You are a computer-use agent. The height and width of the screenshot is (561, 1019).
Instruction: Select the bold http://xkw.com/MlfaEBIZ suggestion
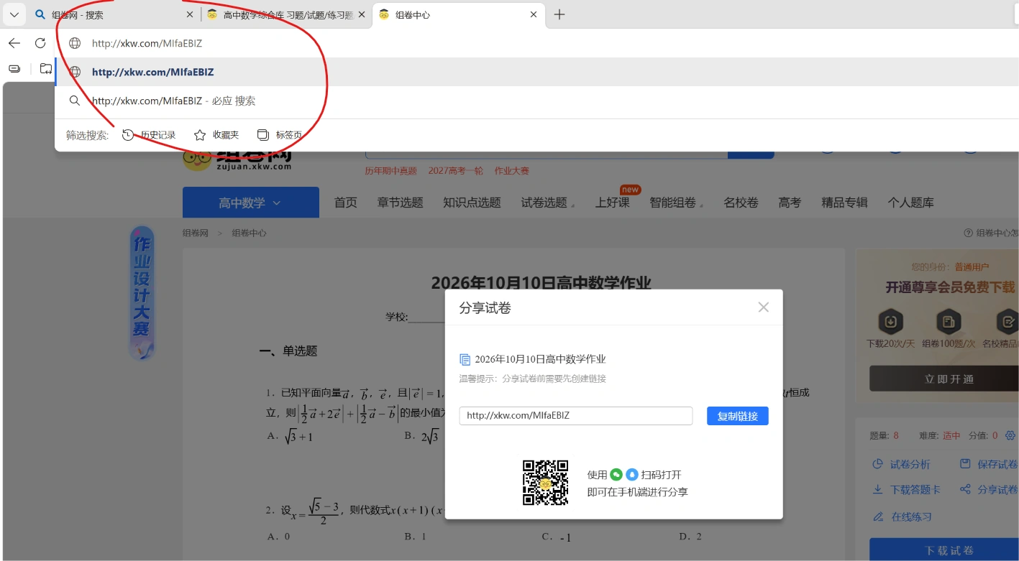(536, 72)
